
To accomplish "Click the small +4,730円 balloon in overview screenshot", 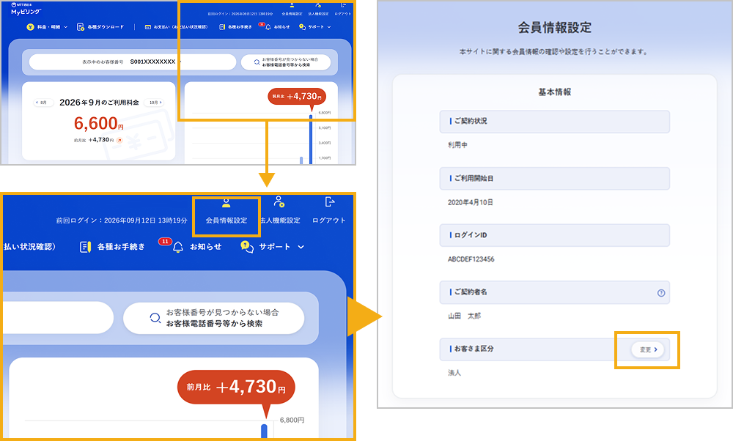I will pos(297,97).
